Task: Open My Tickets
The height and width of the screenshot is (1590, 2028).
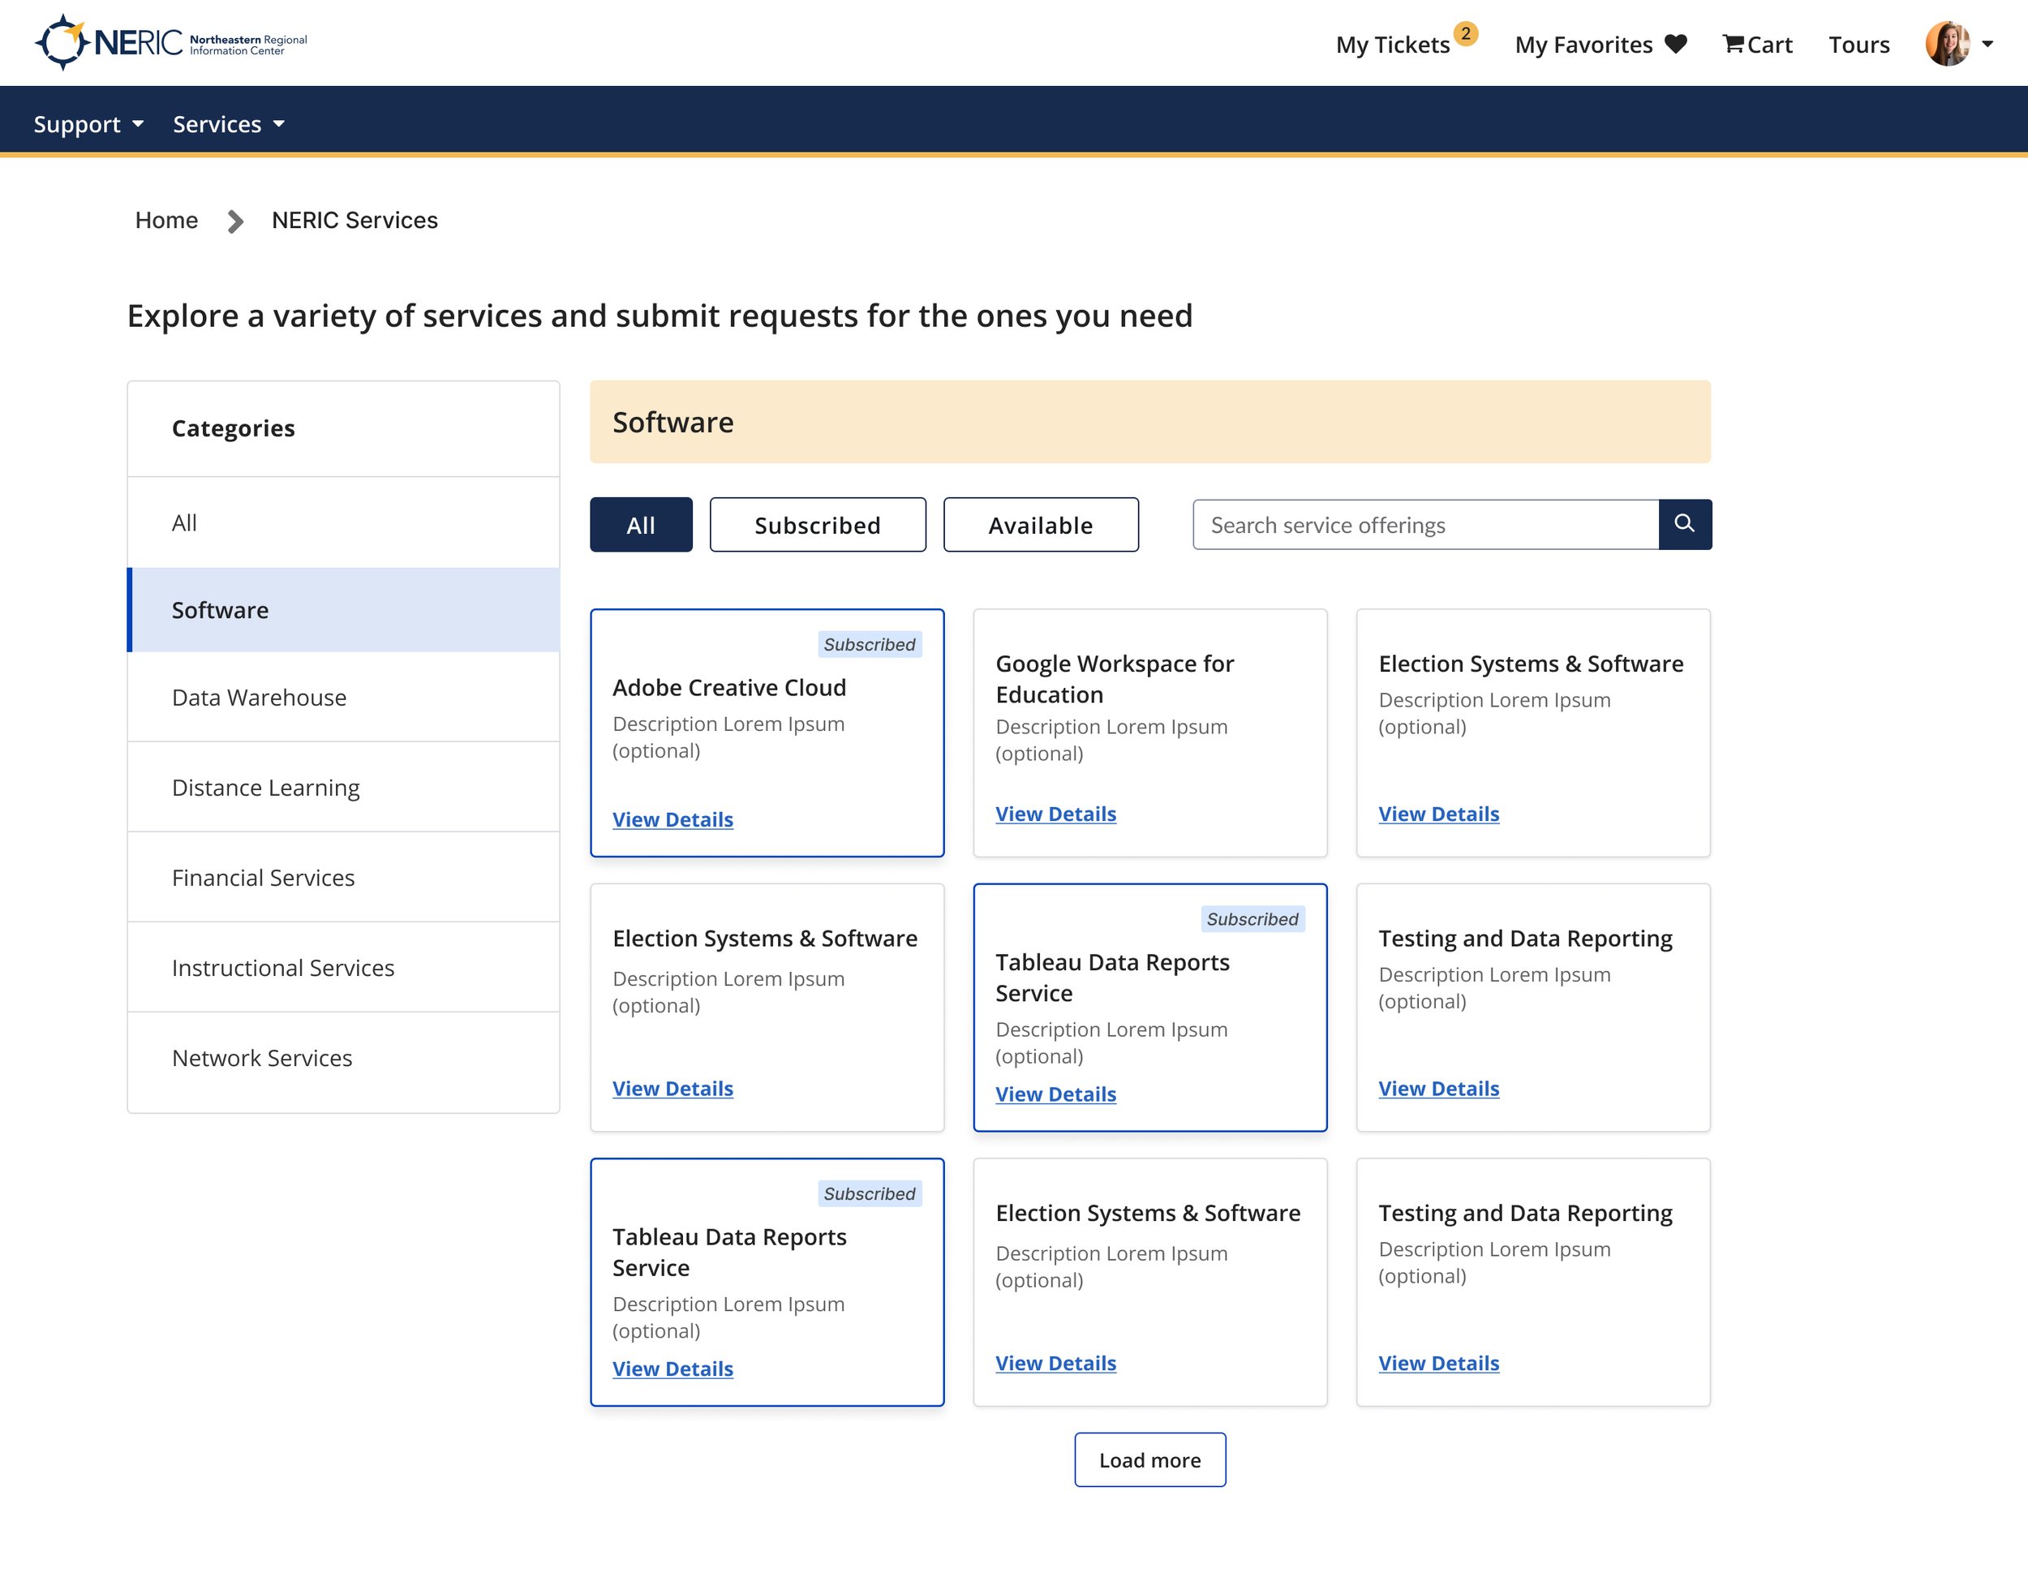Action: (x=1392, y=45)
